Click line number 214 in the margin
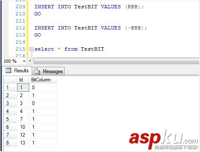The width and height of the screenshot is (200, 152). click(x=20, y=42)
